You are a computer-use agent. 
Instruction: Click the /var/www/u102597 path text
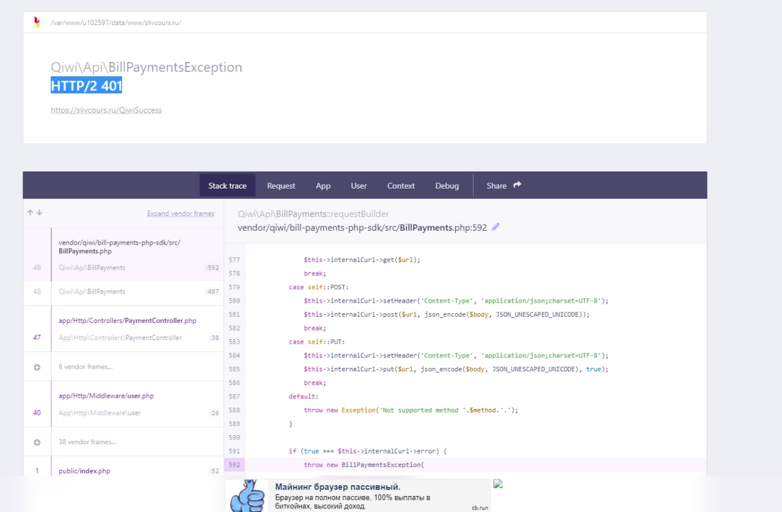116,23
